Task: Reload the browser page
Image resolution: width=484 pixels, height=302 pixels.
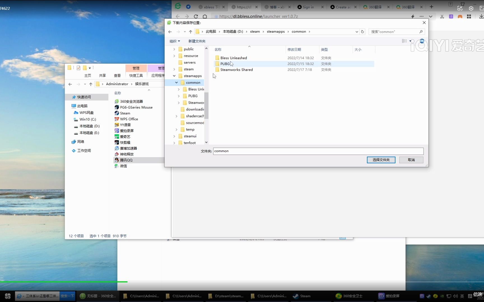Action: [x=196, y=16]
